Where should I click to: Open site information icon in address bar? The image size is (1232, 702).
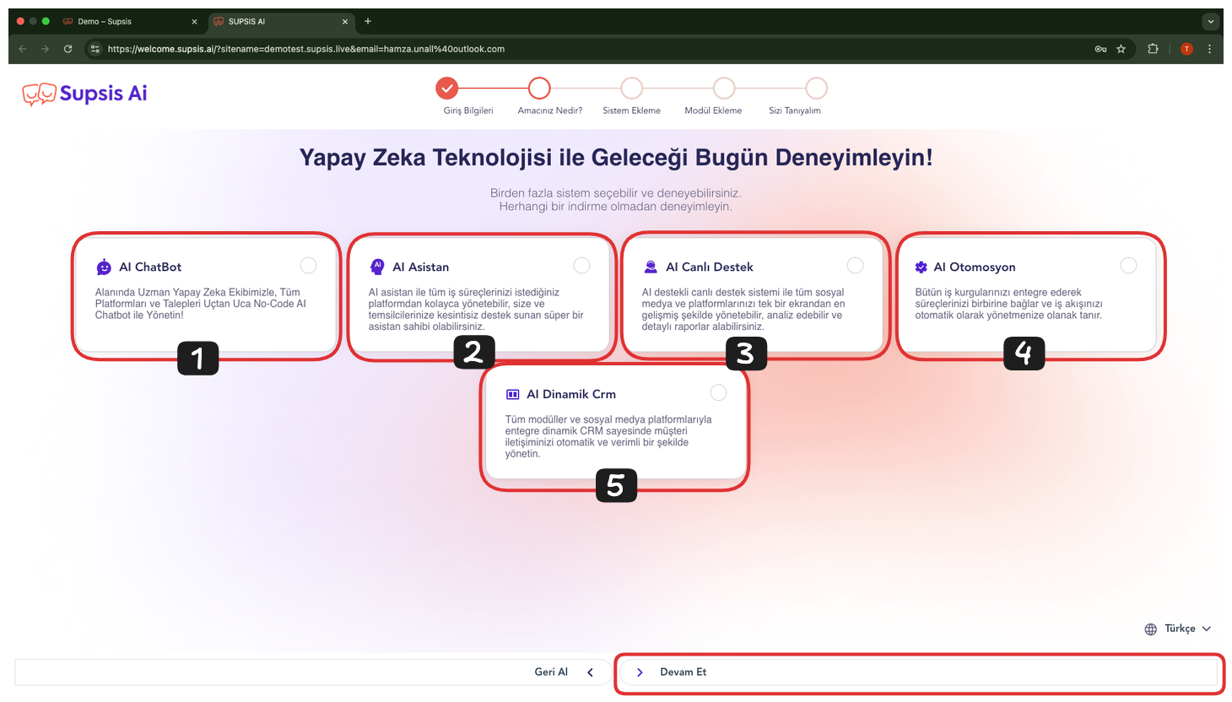point(95,49)
